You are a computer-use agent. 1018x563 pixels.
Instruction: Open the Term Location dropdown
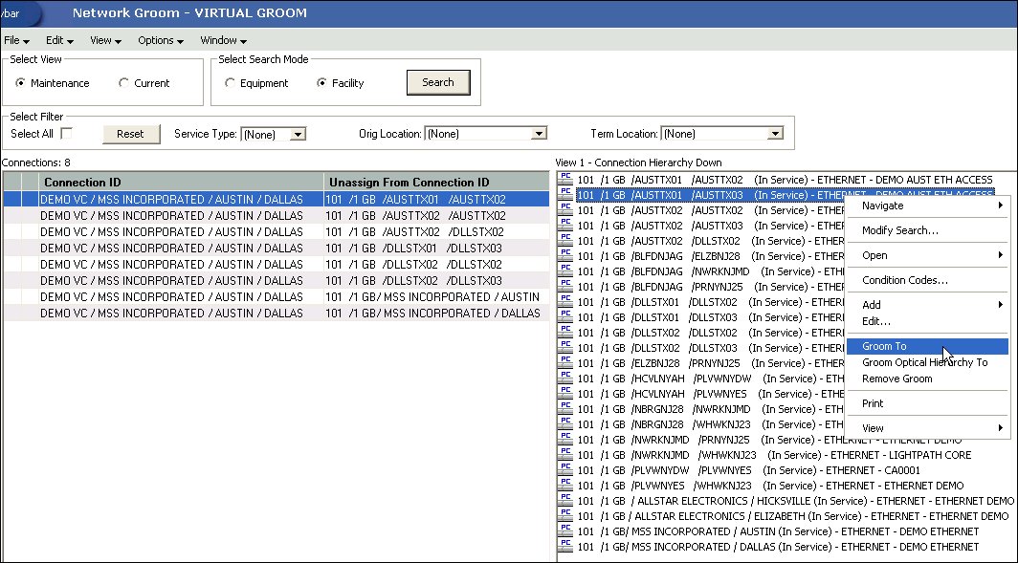[x=775, y=134]
